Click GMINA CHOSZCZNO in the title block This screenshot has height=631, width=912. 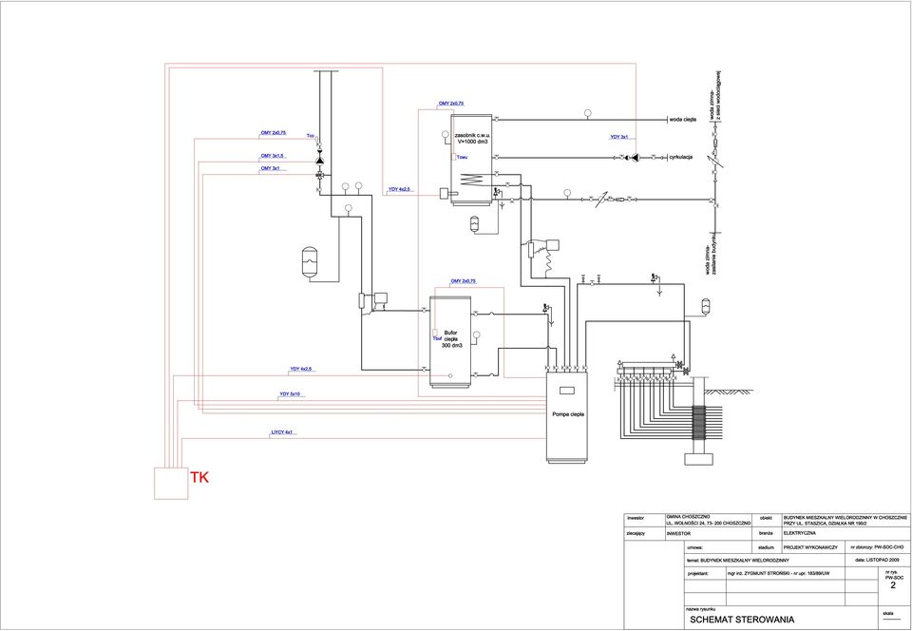tap(689, 517)
